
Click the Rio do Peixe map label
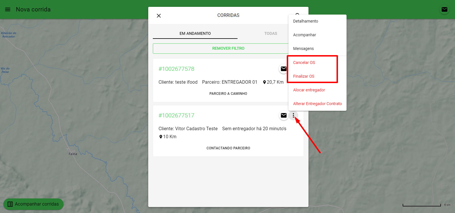[x=5, y=70]
